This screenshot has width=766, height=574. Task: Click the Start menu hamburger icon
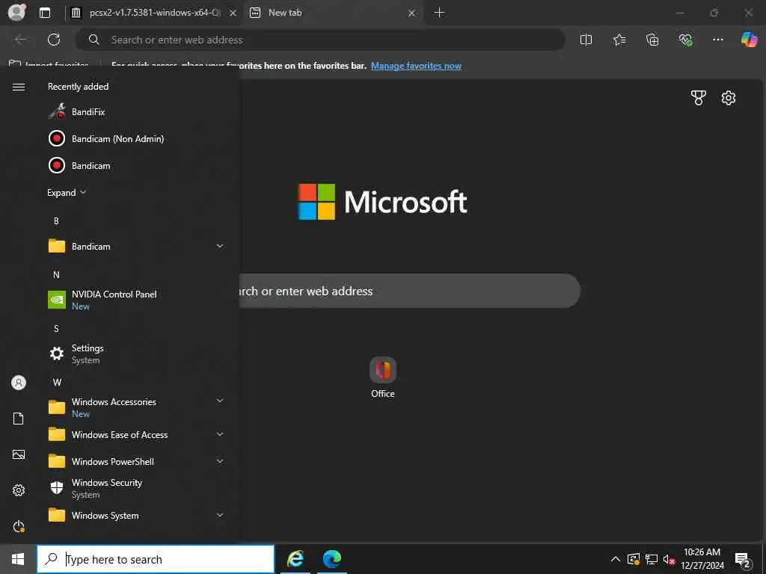19,87
